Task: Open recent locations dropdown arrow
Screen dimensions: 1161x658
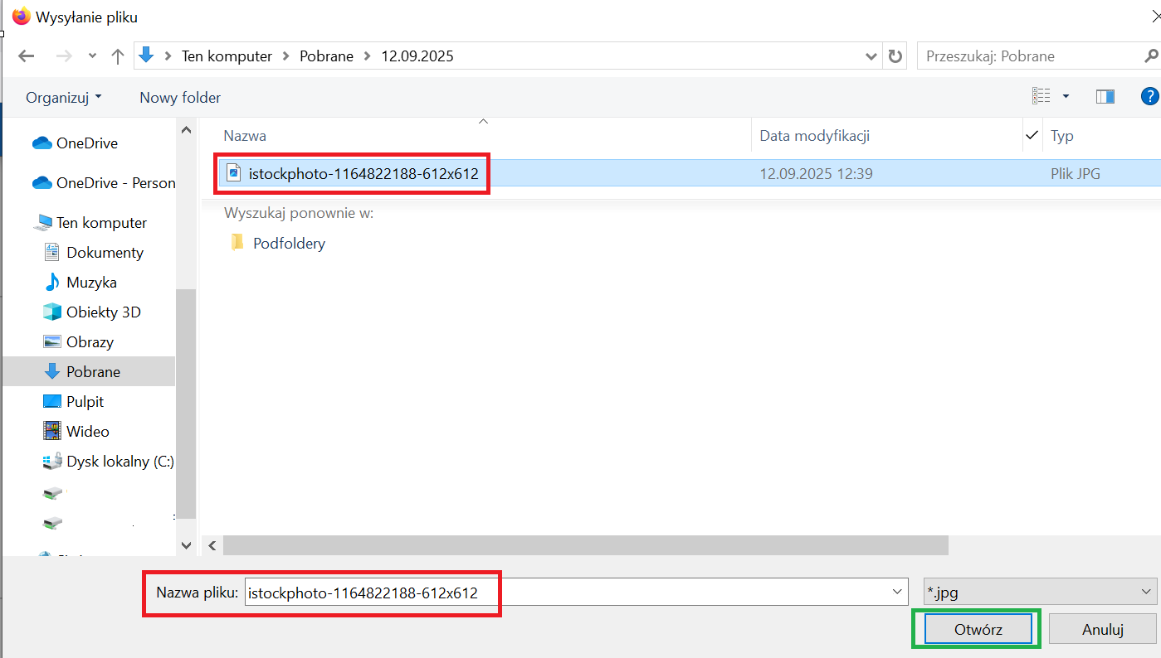Action: [90, 56]
